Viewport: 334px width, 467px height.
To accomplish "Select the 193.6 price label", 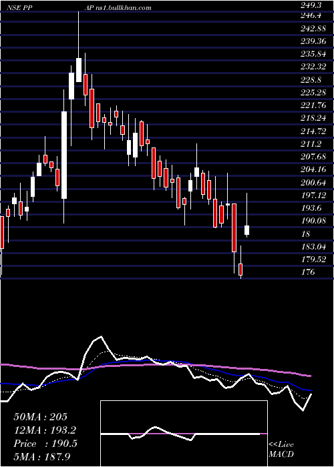I will [x=311, y=208].
